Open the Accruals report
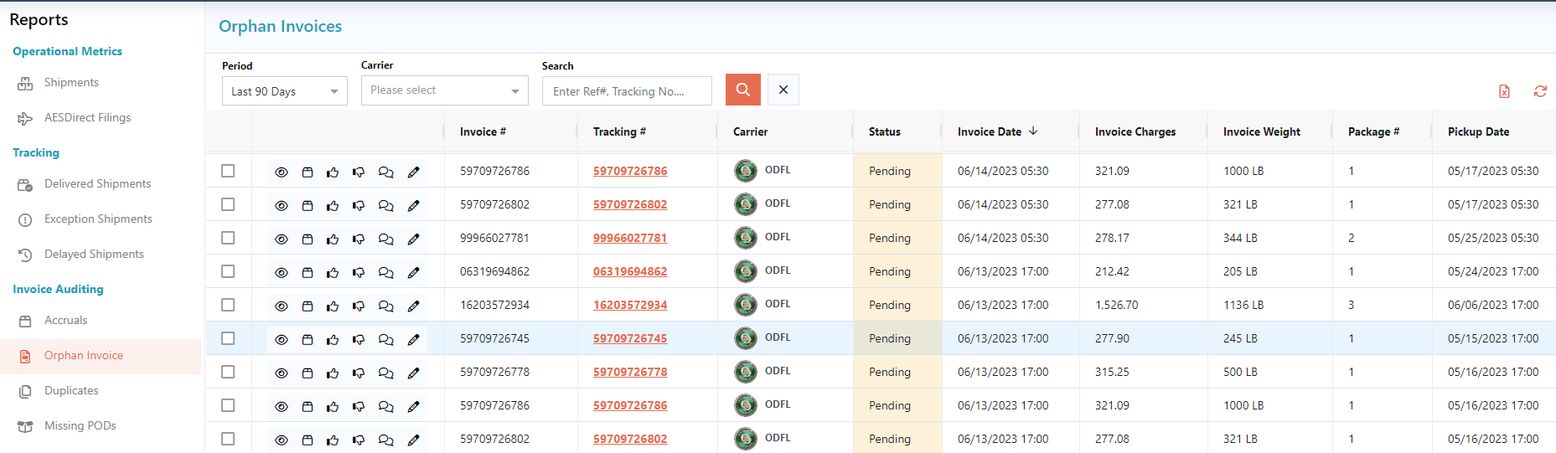This screenshot has height=453, width=1556. point(65,320)
